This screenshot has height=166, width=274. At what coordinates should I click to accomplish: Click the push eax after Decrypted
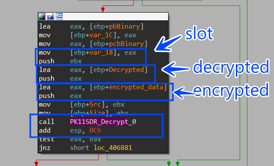pyautogui.click(x=60, y=78)
